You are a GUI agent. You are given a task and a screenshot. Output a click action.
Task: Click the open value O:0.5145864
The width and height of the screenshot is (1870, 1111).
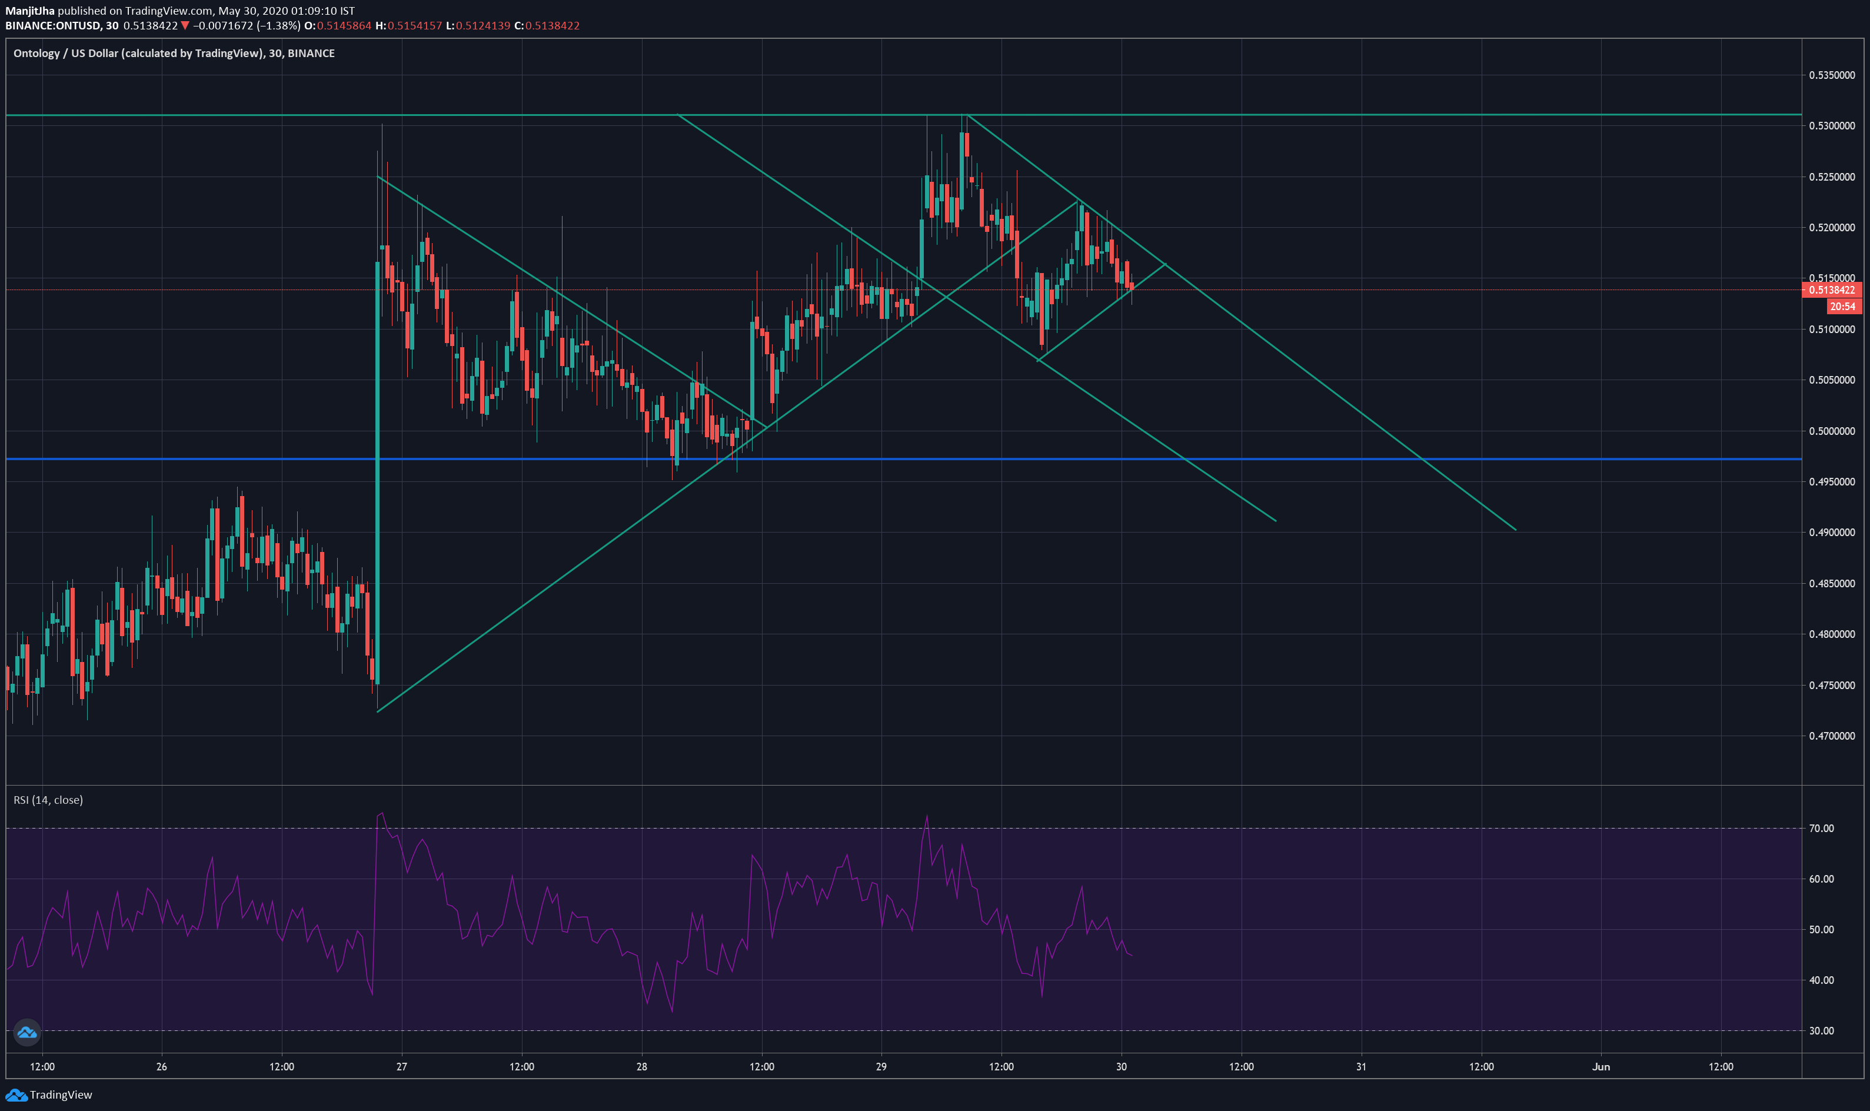(338, 25)
